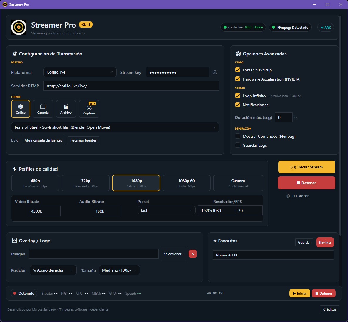The image size is (348, 322).
Task: Open the Créditos dialog
Action: pyautogui.click(x=330, y=309)
